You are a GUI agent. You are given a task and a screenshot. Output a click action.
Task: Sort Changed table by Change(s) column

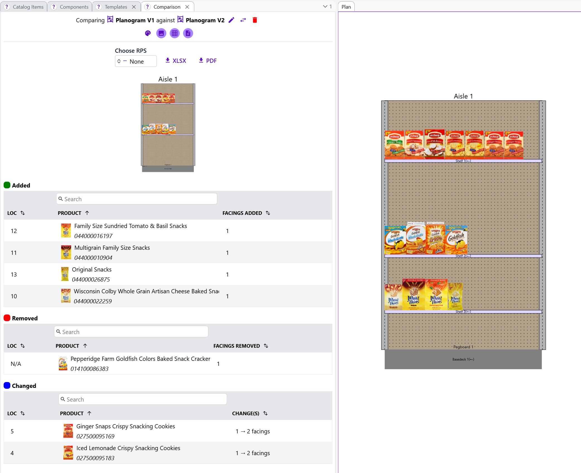tap(265, 413)
